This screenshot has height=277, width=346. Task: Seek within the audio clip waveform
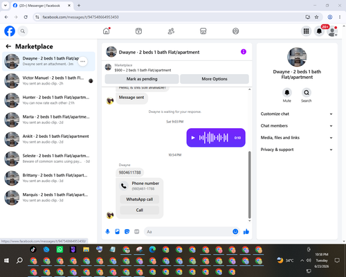(214, 138)
